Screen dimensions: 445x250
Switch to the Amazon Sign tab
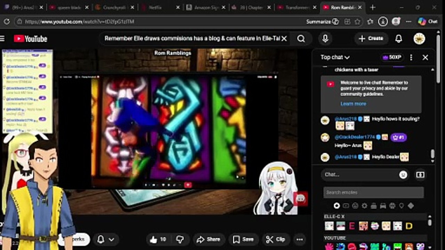[206, 7]
